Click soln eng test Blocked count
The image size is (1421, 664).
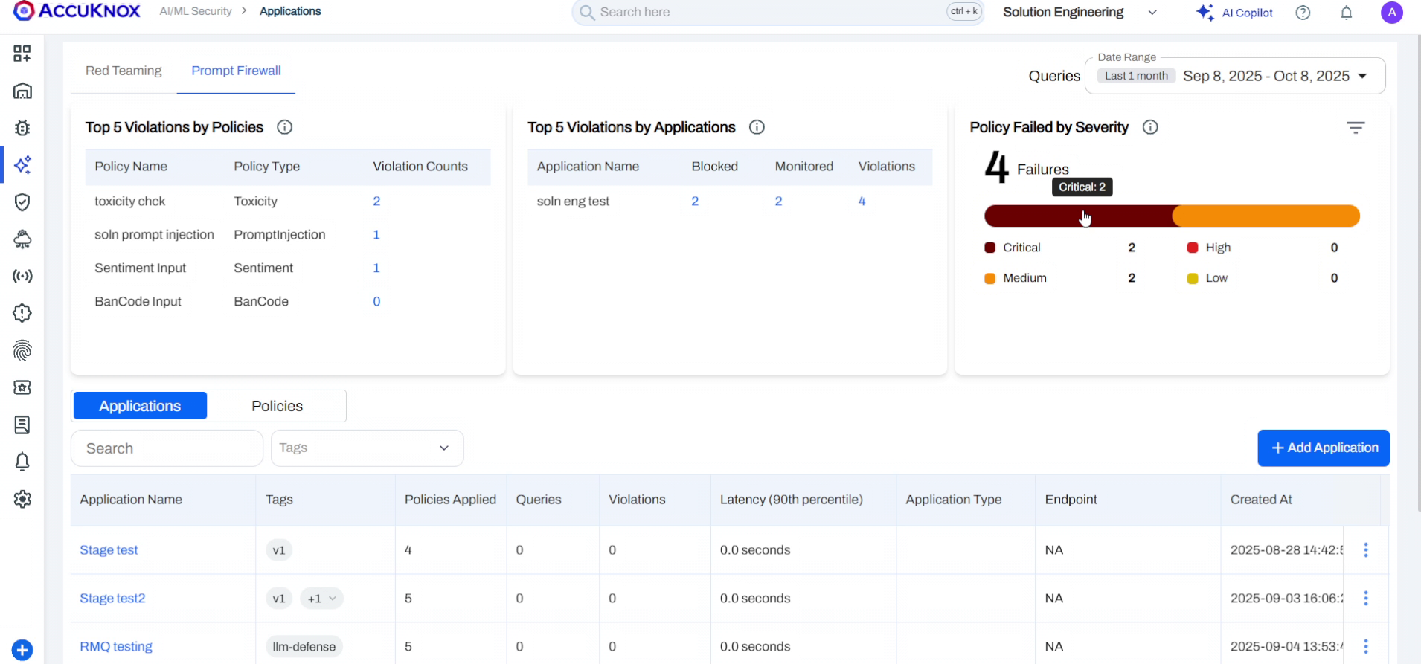click(x=695, y=202)
